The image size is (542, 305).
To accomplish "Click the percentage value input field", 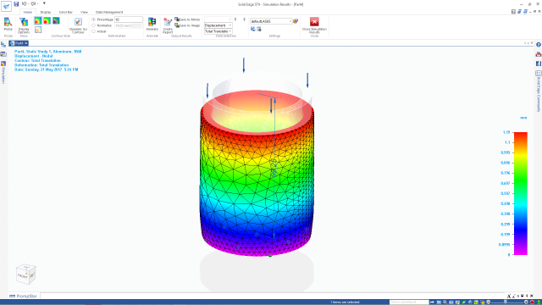I will 129,19.
